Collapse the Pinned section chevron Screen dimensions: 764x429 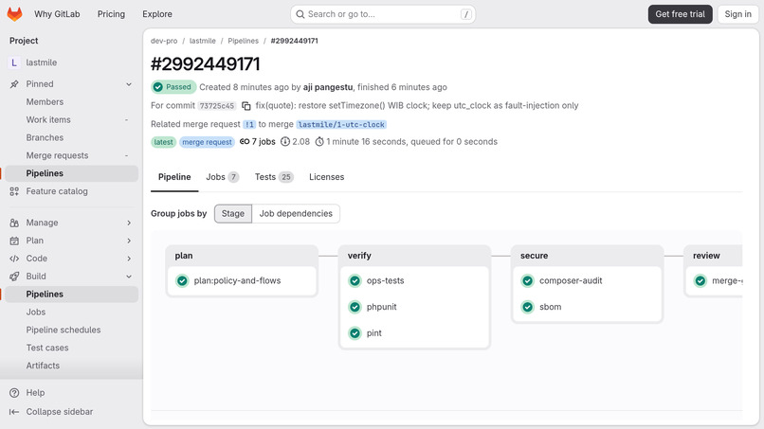tap(129, 83)
